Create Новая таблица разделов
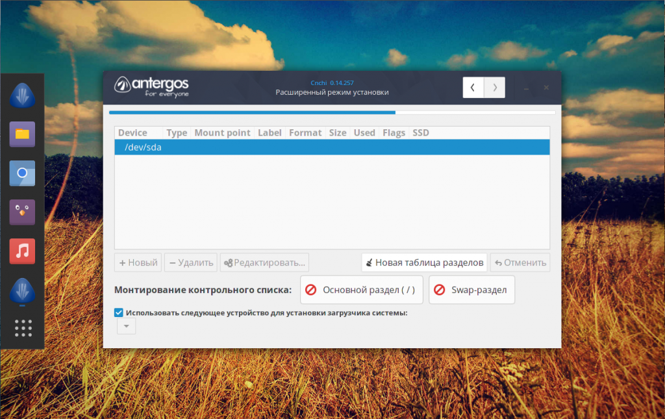Image resolution: width=665 pixels, height=419 pixels. coord(424,262)
